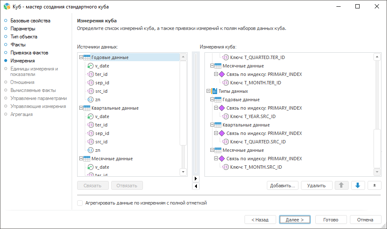
Task: Click the left-pointing panel splitter arrow
Action: [x=195, y=186]
